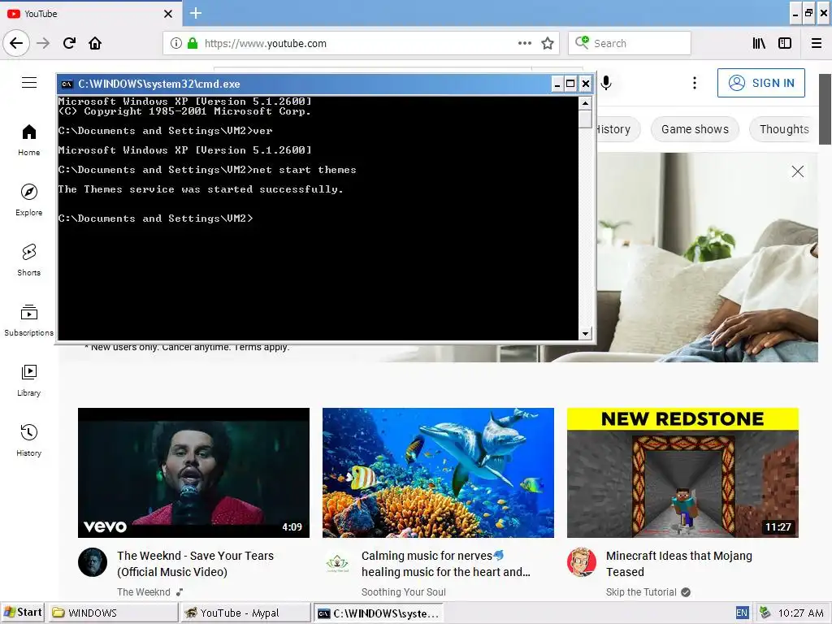Open the browser Library icon
832x624 pixels.
tap(759, 43)
